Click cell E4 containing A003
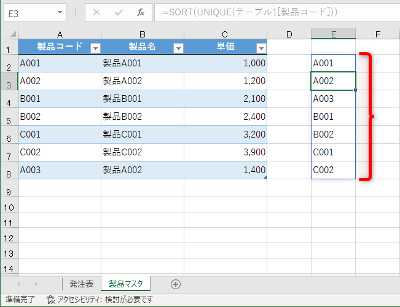 pyautogui.click(x=333, y=99)
